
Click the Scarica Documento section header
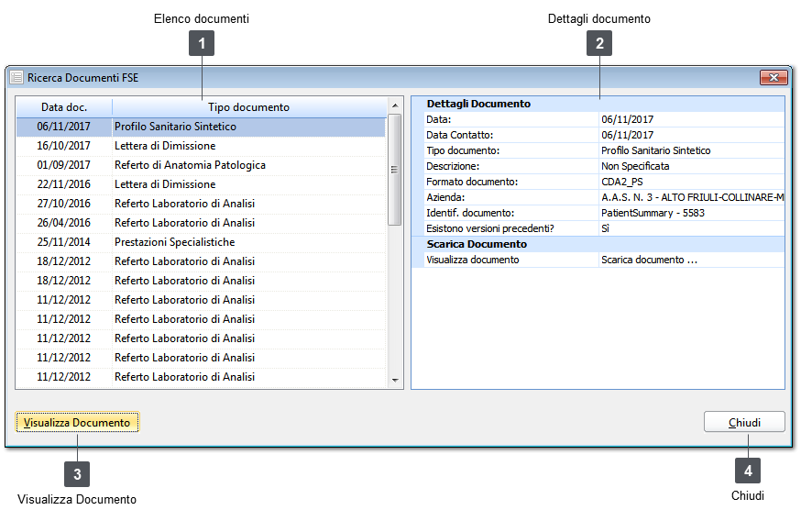(477, 244)
